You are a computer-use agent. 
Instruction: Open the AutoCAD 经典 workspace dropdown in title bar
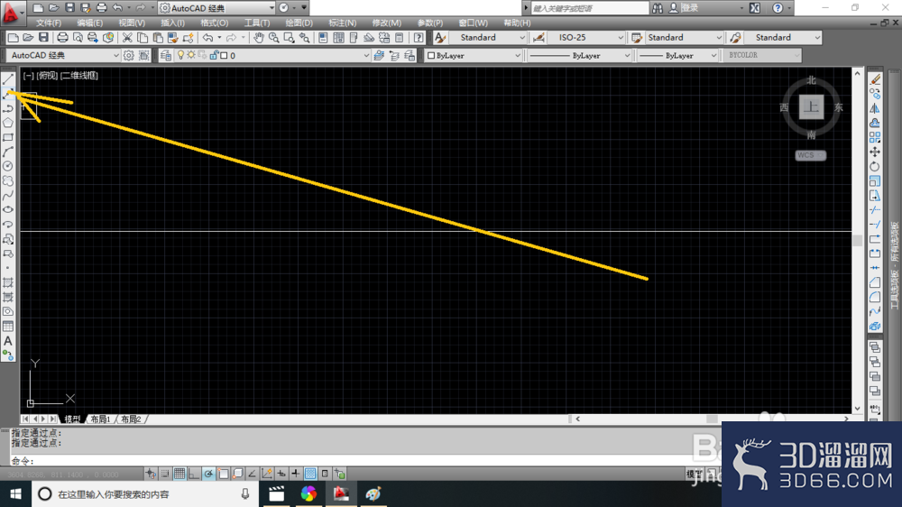pos(216,8)
